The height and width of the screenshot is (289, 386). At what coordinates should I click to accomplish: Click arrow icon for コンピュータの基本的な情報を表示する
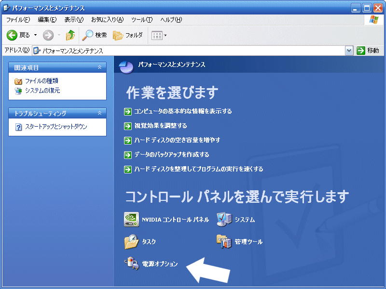pos(128,112)
